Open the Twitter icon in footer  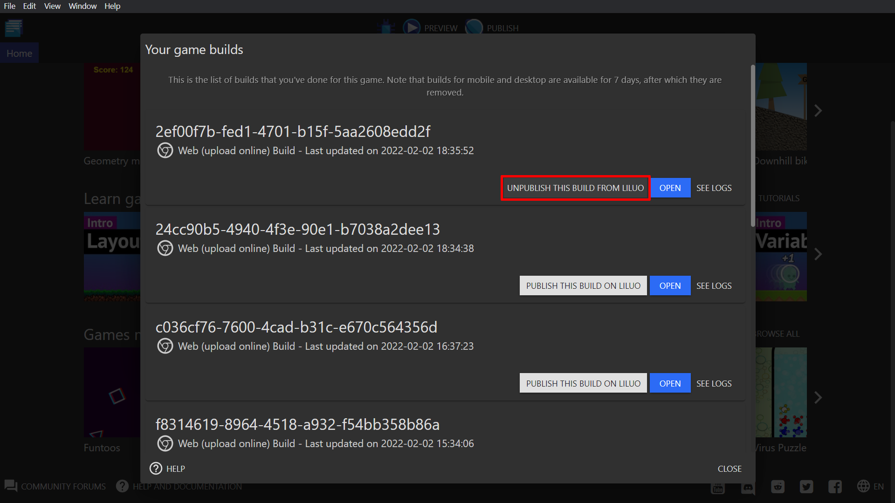click(806, 487)
